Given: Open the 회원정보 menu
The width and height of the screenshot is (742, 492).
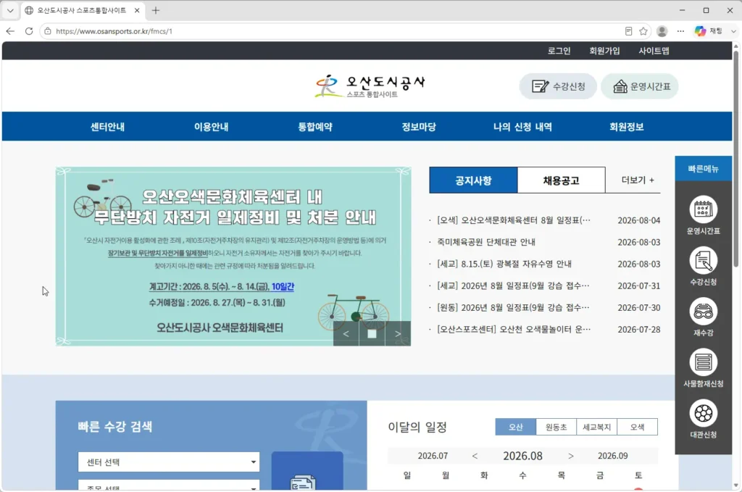Looking at the screenshot, I should pyautogui.click(x=627, y=127).
